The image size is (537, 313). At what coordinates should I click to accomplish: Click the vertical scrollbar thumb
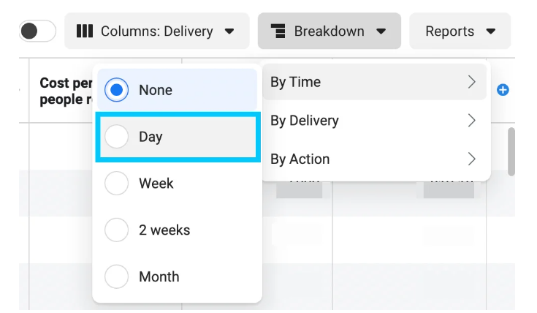(x=511, y=151)
